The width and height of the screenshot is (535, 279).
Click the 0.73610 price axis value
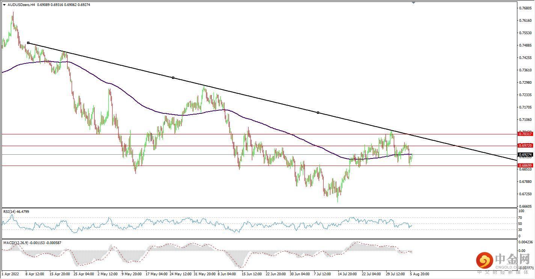coord(525,70)
